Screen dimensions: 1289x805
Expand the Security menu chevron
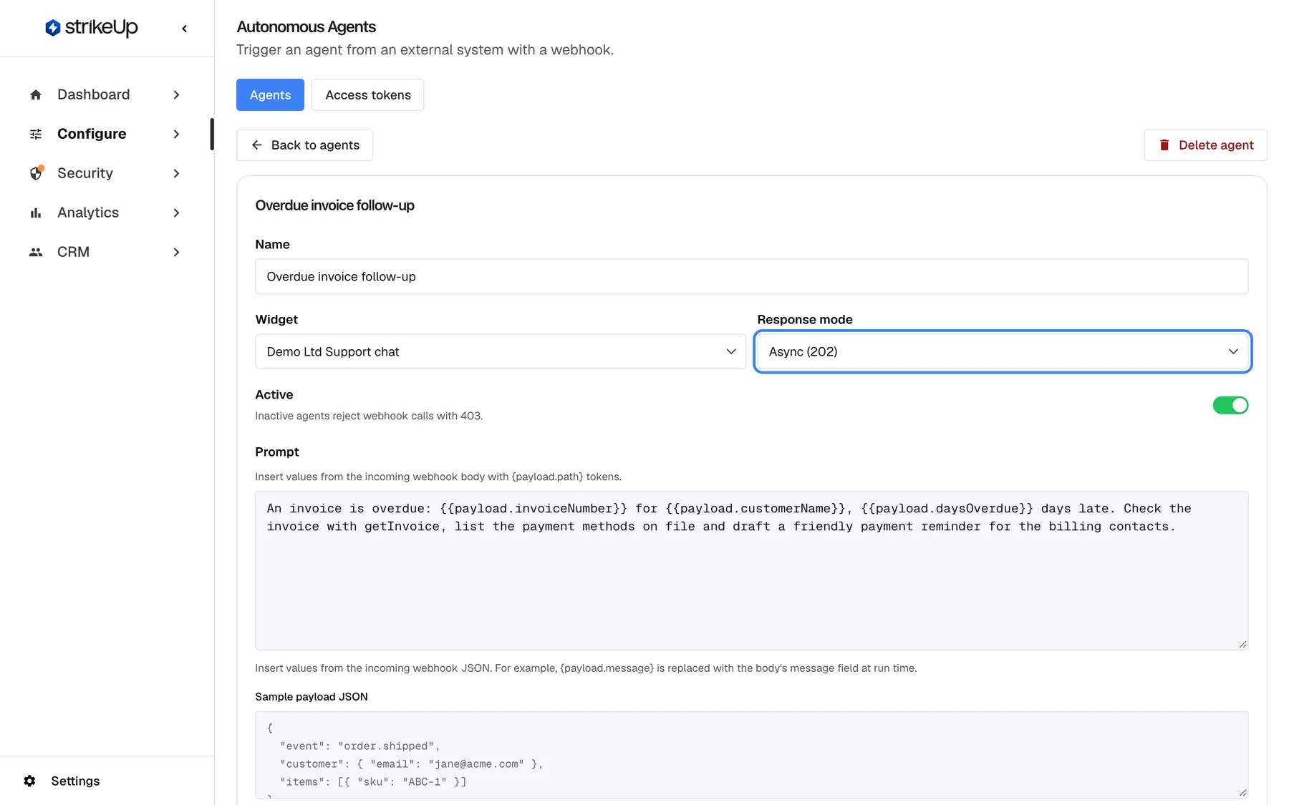176,173
